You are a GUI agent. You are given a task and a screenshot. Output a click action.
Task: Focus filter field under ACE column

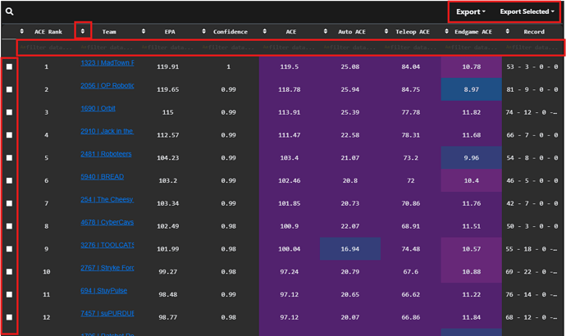[x=289, y=48]
